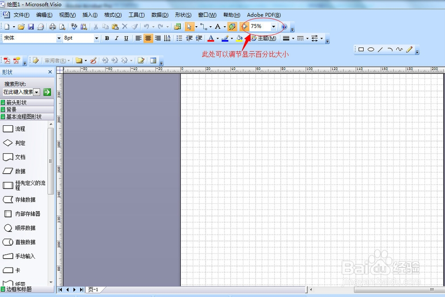Open the 背景 stencil
445x297 pixels.
point(27,109)
